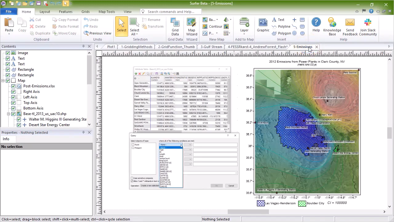The image size is (394, 222).
Task: Collapse the Base-tl_2013_us_uac10.shp node
Action: click(9, 114)
